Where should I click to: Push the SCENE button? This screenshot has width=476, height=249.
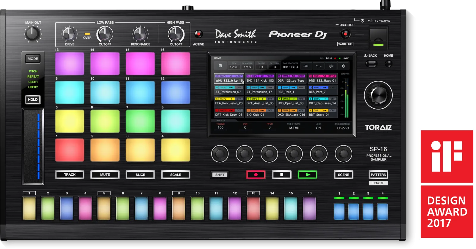(x=344, y=175)
